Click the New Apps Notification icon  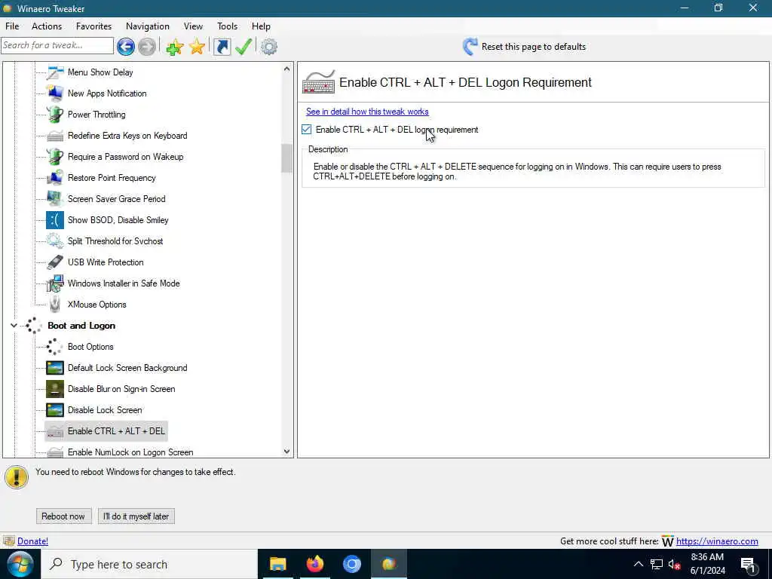pos(54,93)
